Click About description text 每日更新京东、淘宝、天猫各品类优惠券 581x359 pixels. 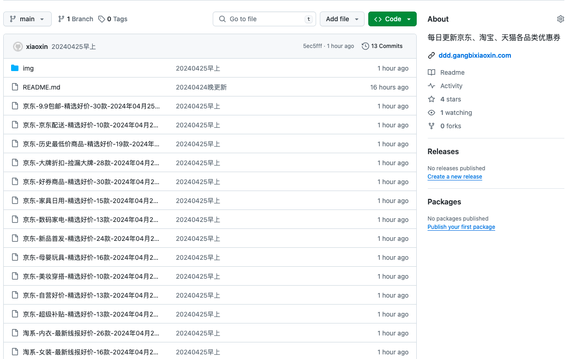[494, 38]
